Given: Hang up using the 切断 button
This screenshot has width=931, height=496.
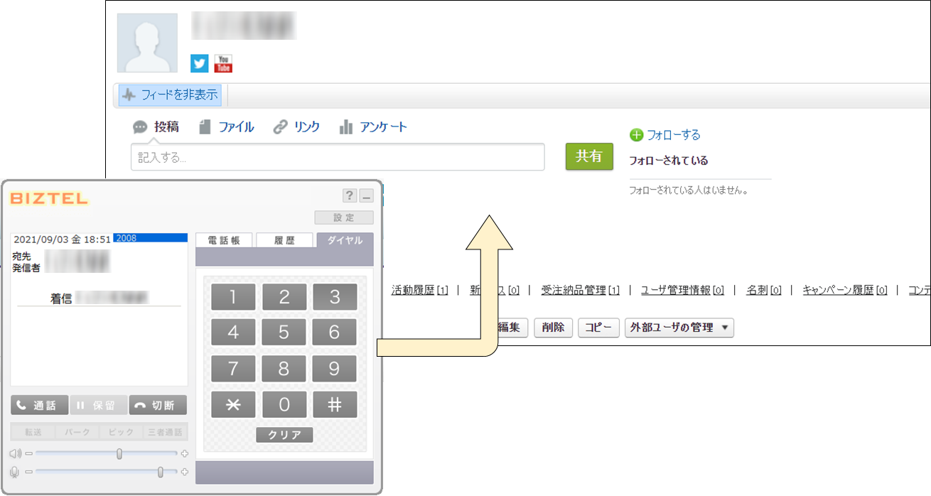Looking at the screenshot, I should 157,405.
